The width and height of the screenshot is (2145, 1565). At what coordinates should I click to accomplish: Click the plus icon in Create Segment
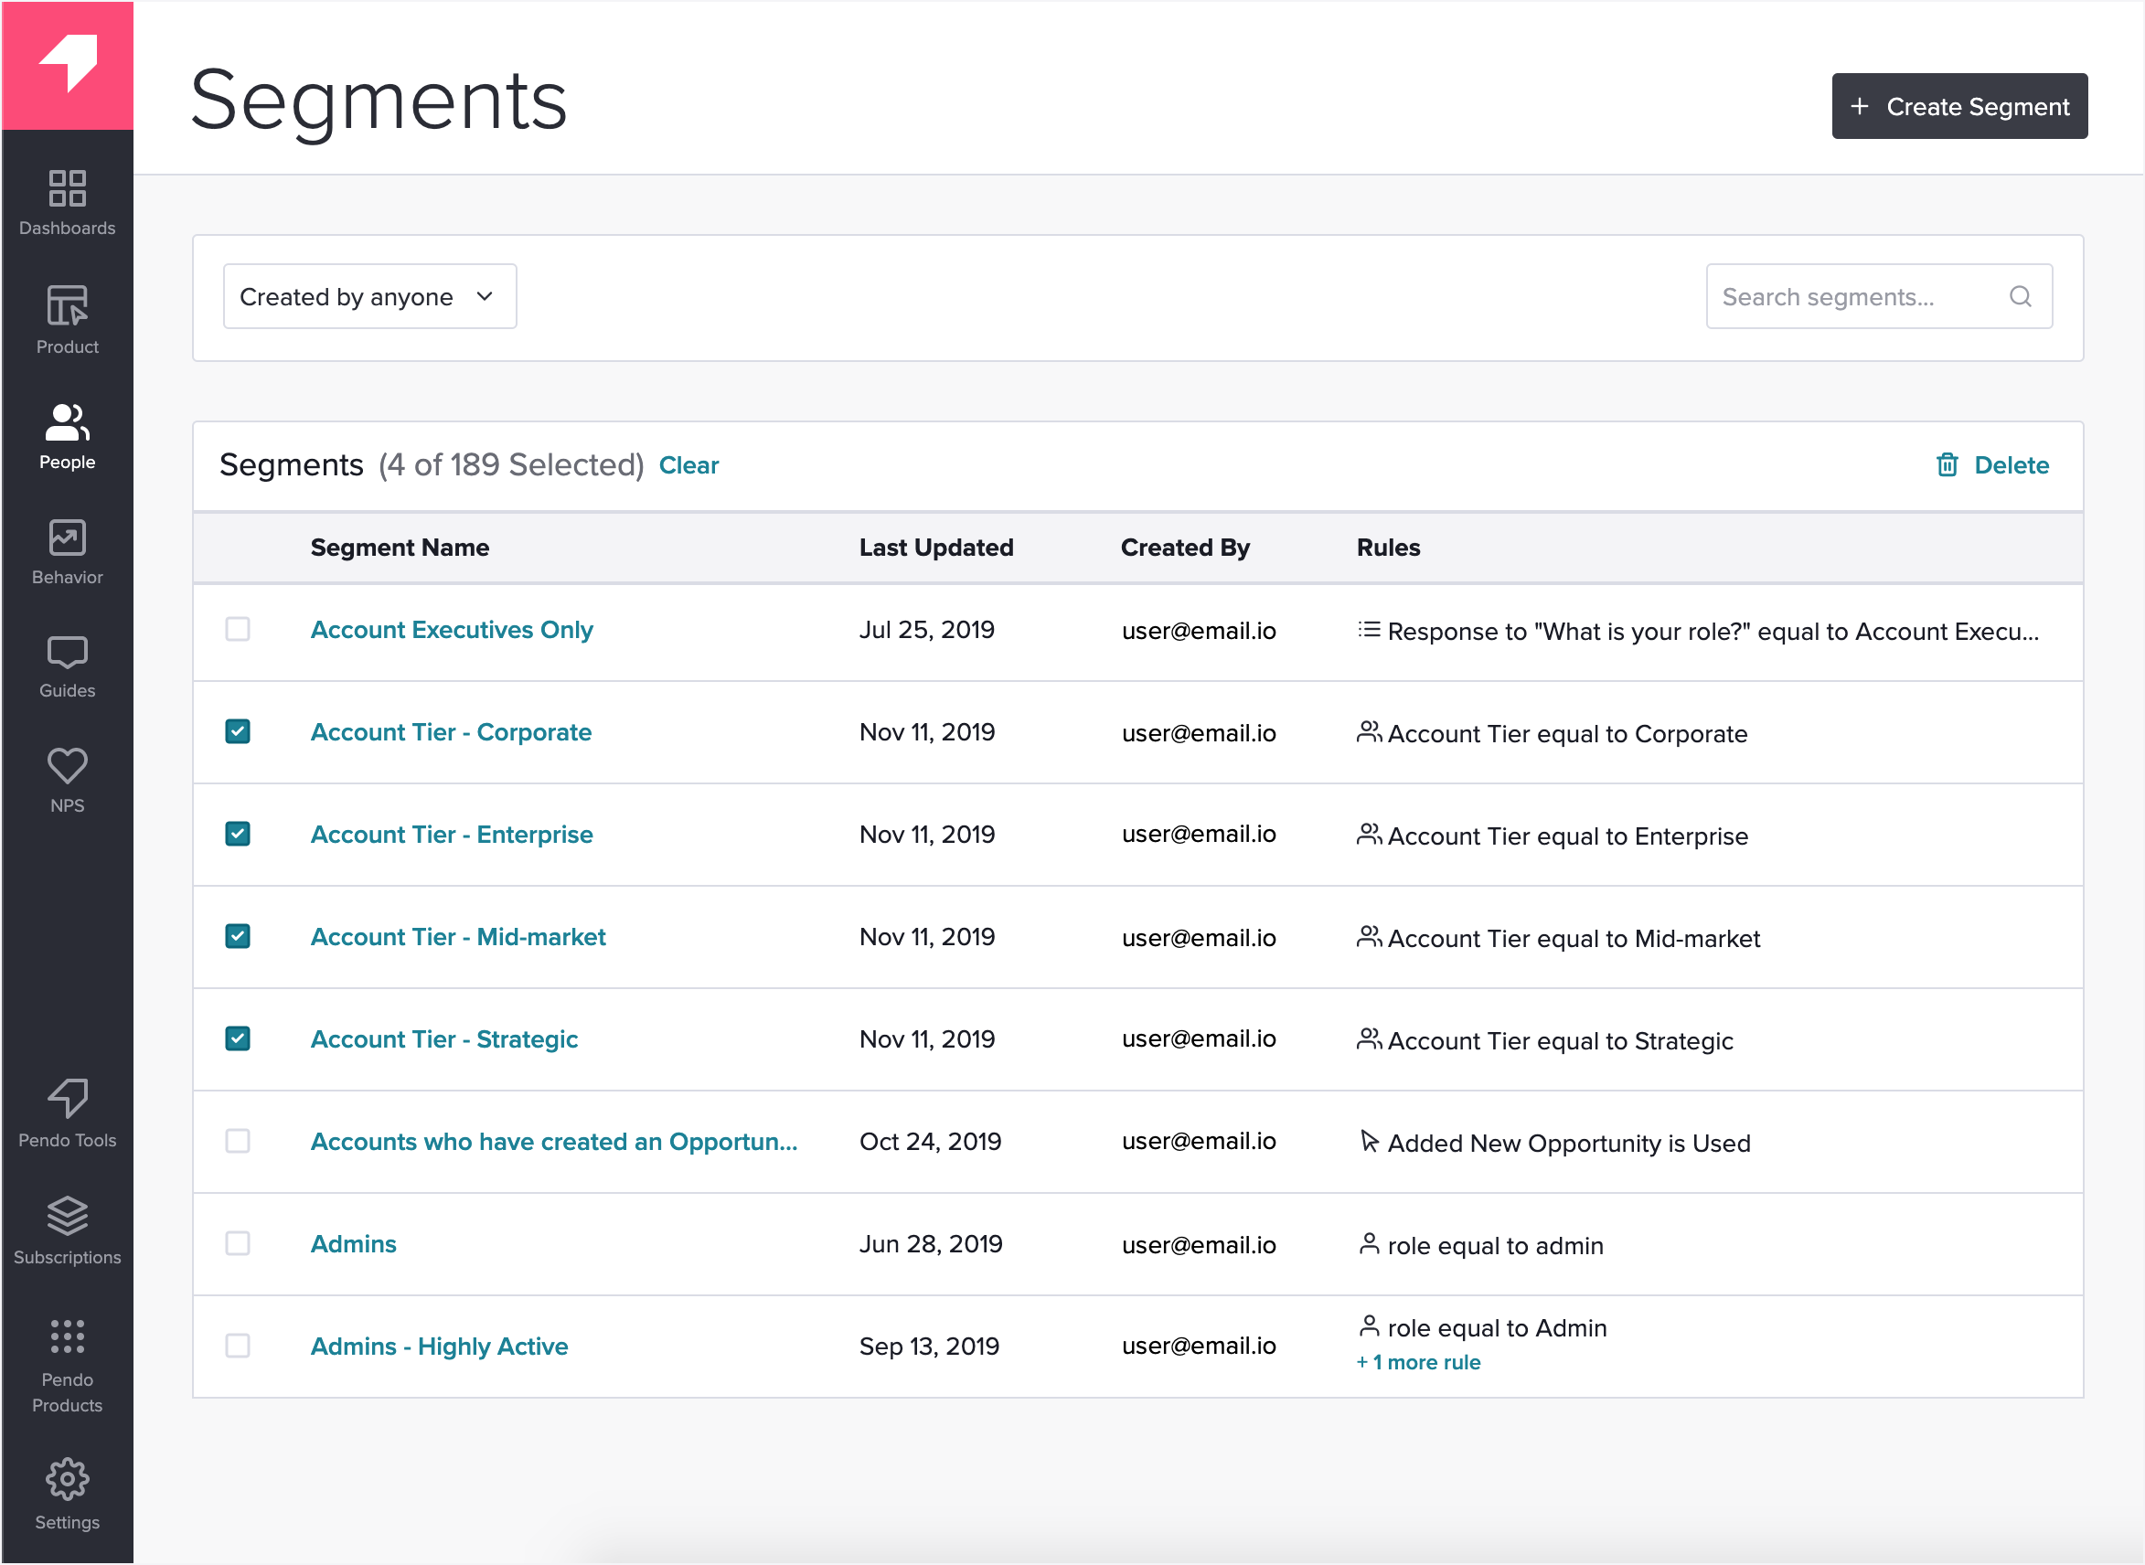click(1861, 106)
